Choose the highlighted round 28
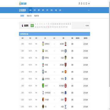110x110 pixels. [49, 27]
